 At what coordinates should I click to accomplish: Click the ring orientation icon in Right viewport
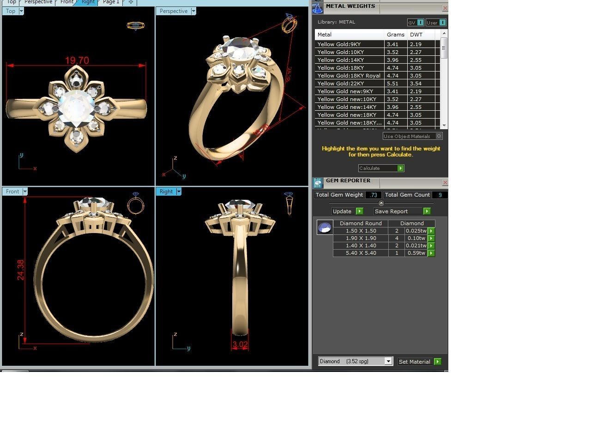[x=289, y=204]
